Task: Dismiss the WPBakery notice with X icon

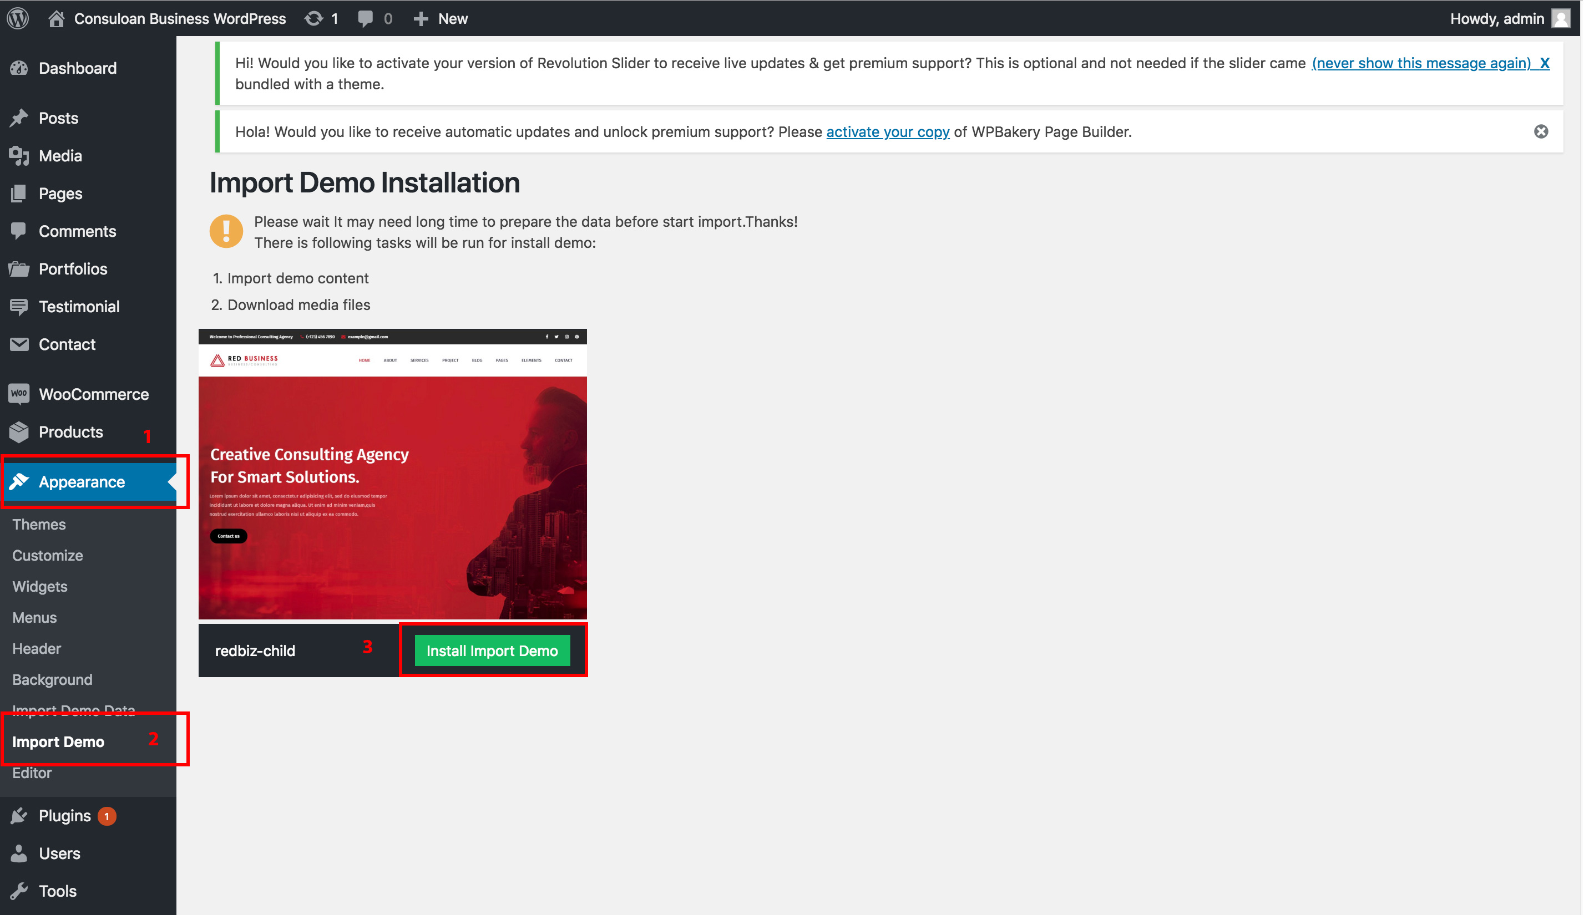Action: [x=1541, y=131]
